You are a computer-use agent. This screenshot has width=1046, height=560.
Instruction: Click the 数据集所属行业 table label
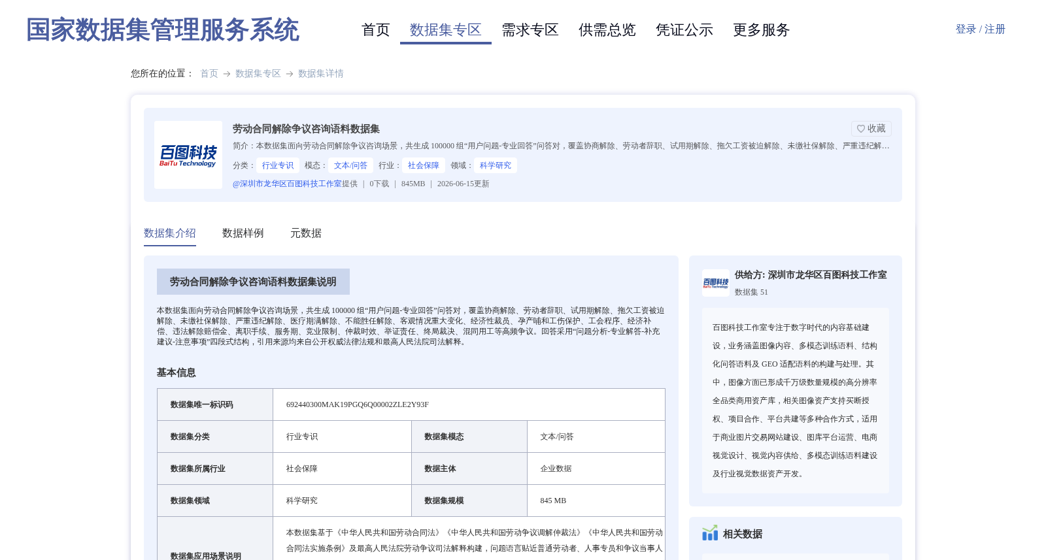point(198,469)
